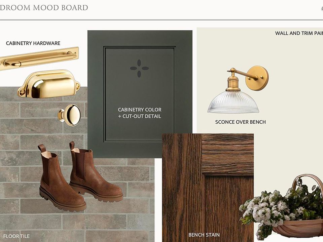
Task: Click the Mood Board title text
Action: click(44, 8)
